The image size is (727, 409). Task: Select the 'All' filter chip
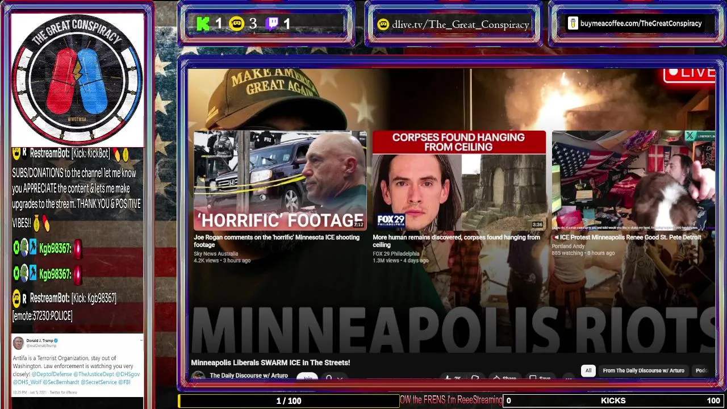[x=588, y=370]
